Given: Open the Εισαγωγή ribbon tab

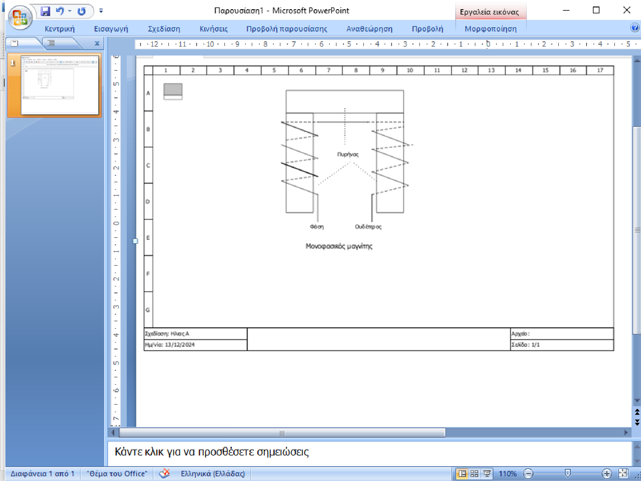Looking at the screenshot, I should tap(111, 29).
